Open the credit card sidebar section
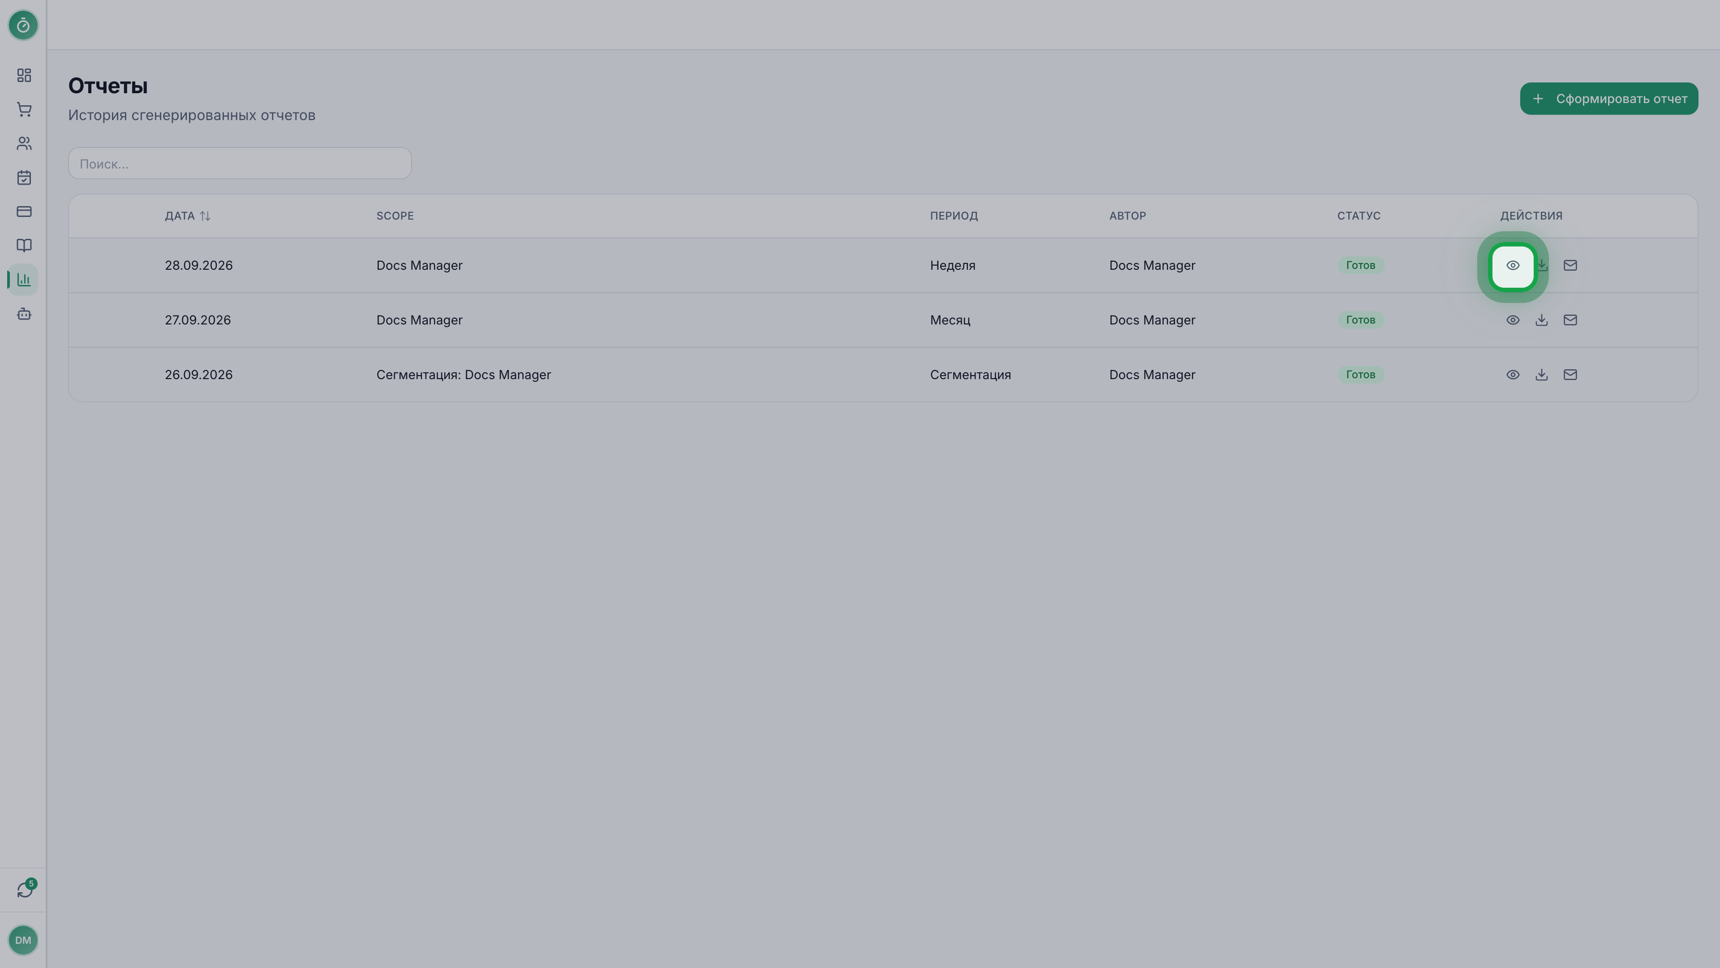Screen dimensions: 1720x968 click(x=24, y=212)
